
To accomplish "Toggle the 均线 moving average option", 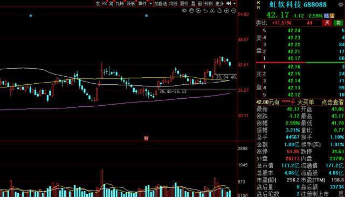I will [x=174, y=3].
